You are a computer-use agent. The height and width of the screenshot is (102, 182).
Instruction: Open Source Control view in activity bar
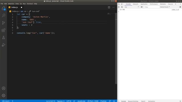[3, 23]
